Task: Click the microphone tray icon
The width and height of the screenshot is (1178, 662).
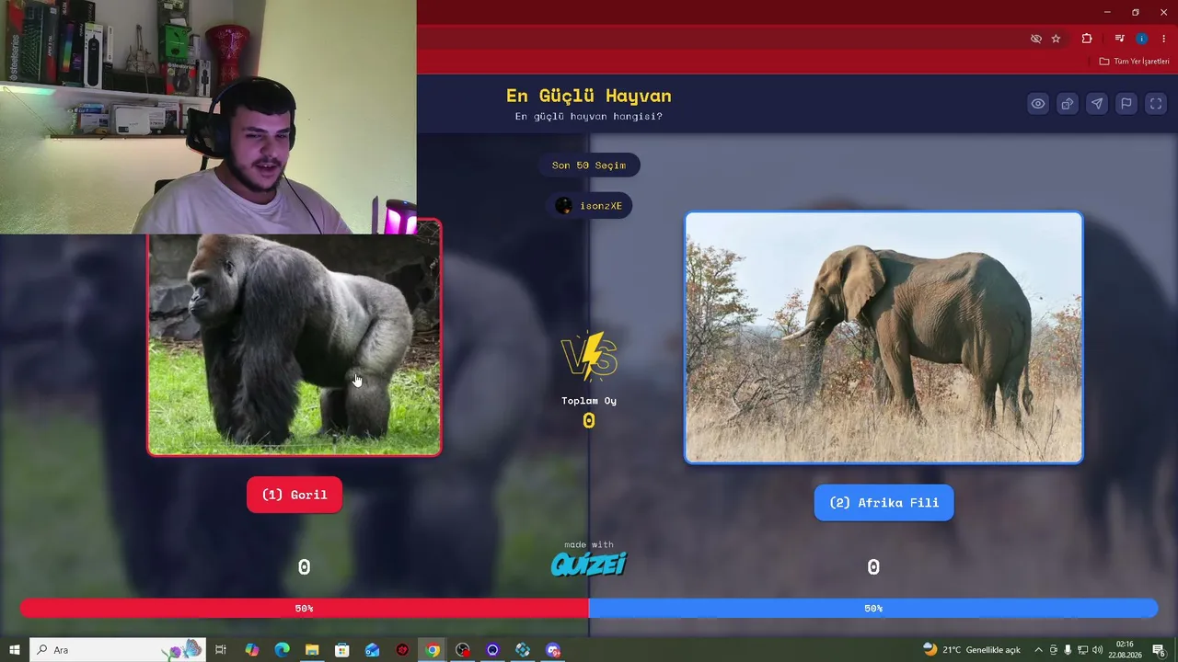Action: tap(1068, 650)
